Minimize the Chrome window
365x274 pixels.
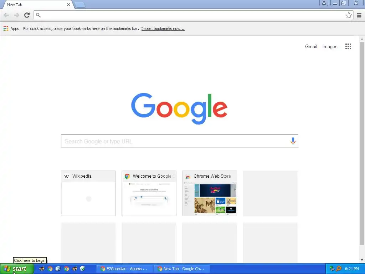[335, 3]
